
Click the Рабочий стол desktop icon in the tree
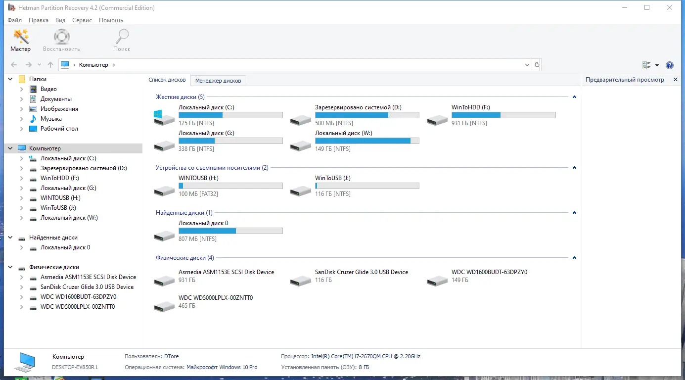33,129
